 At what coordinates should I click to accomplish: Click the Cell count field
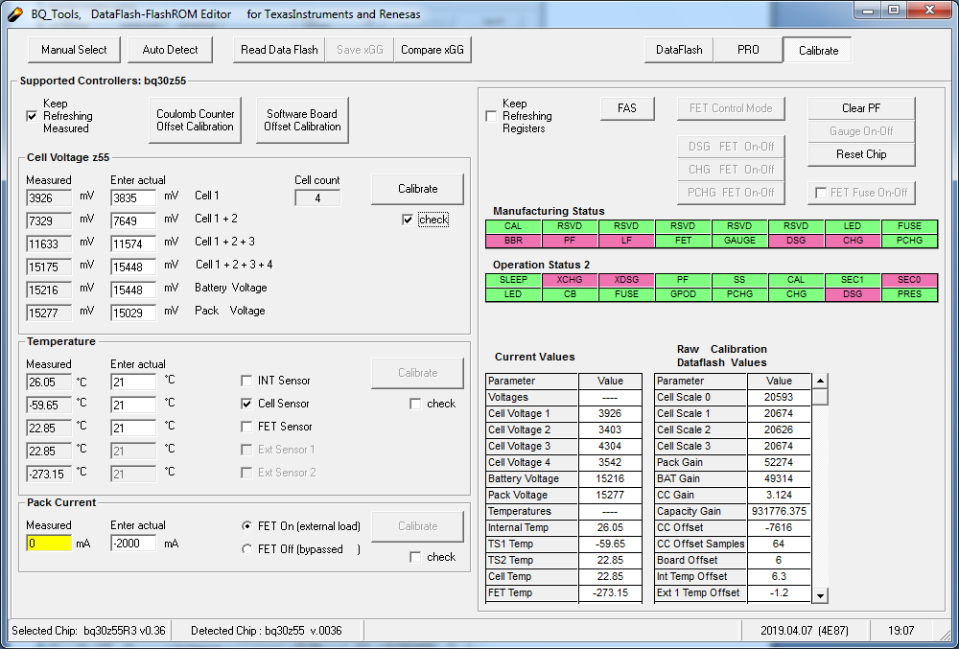(317, 198)
